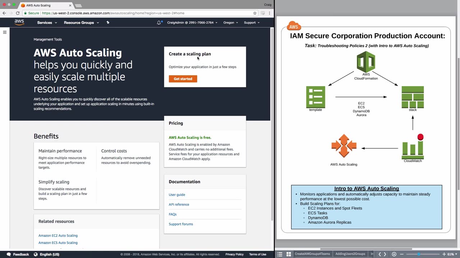This screenshot has width=460, height=258.
Task: Close the AWS Auto Scaling browser tab
Action: (70, 5)
